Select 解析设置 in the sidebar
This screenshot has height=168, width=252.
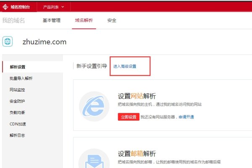click(x=18, y=67)
